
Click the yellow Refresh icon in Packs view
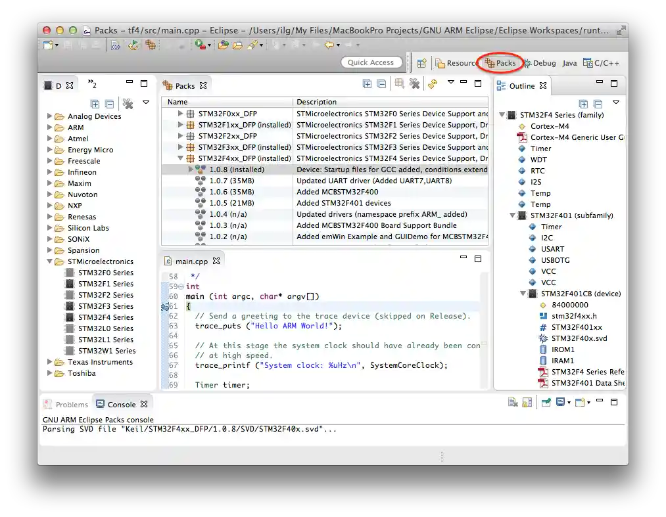coord(432,83)
